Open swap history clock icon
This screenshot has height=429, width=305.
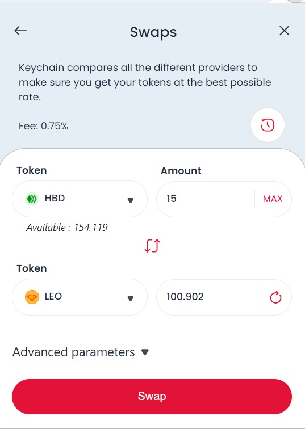click(268, 125)
